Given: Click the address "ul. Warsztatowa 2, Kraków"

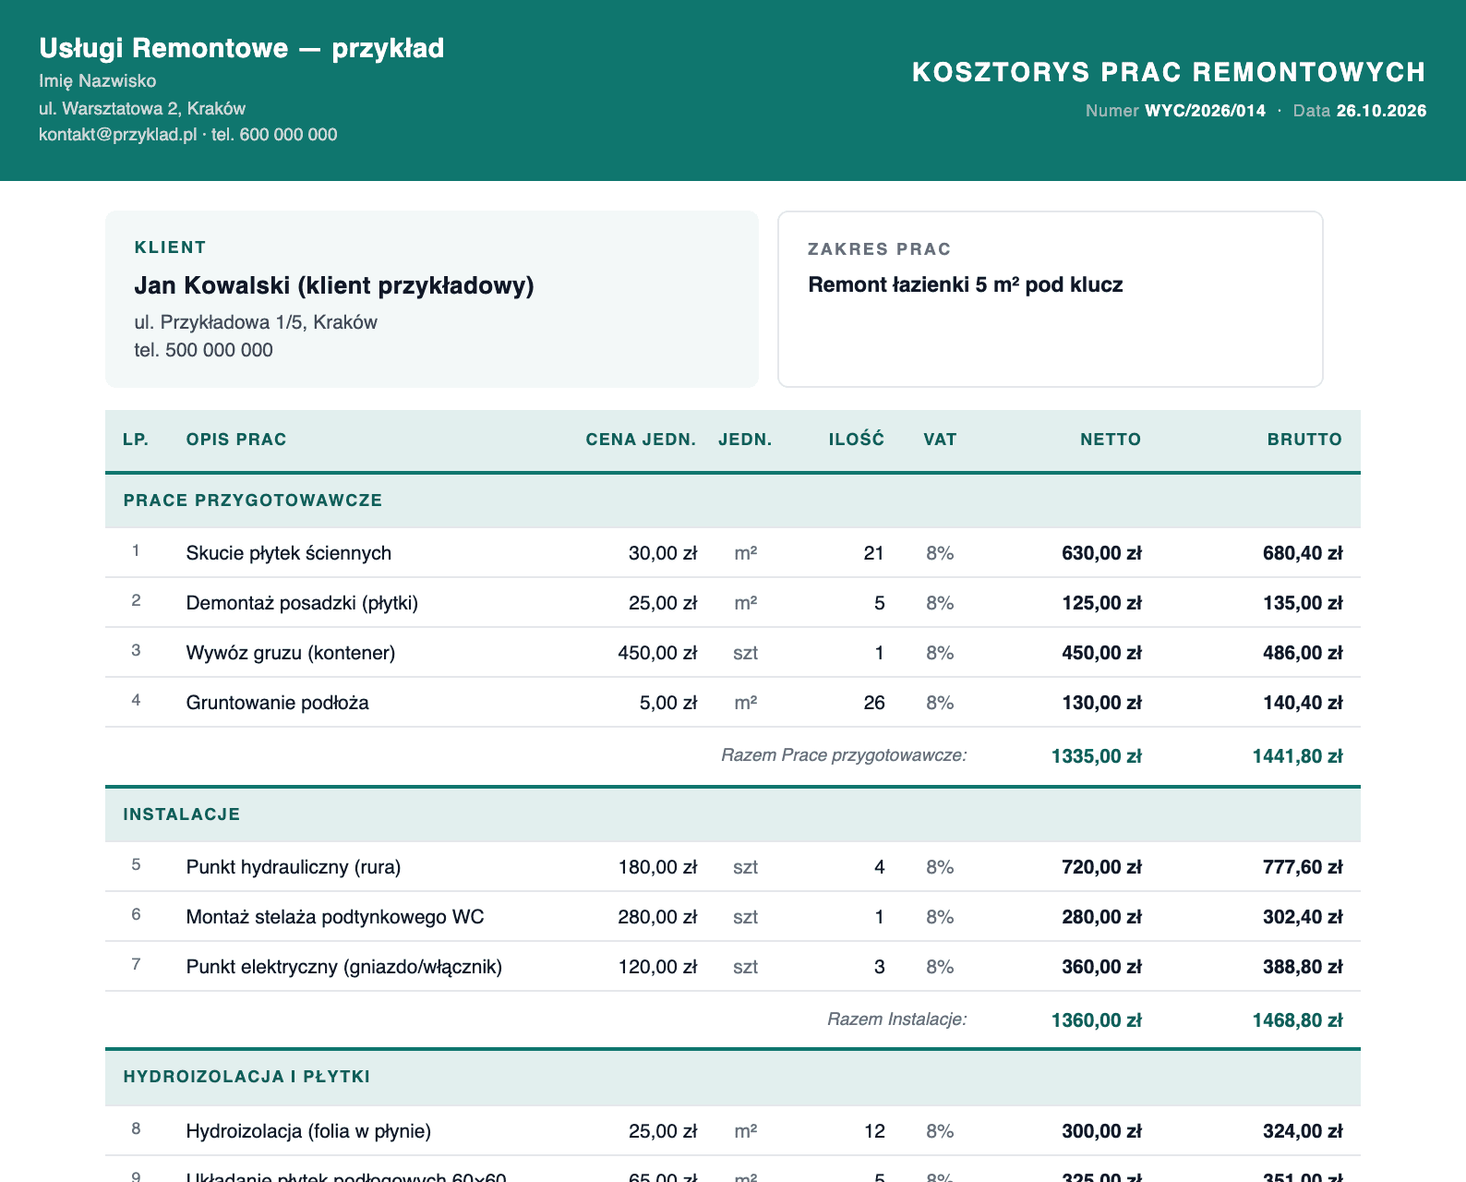Looking at the screenshot, I should 142,108.
